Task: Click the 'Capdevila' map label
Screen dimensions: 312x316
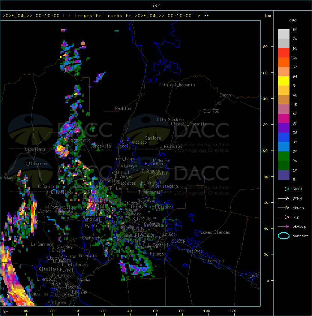Action: pyautogui.click(x=101, y=146)
